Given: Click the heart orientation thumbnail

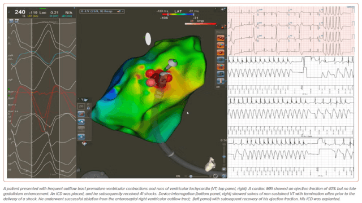Looking at the screenshot, I should point(210,164).
